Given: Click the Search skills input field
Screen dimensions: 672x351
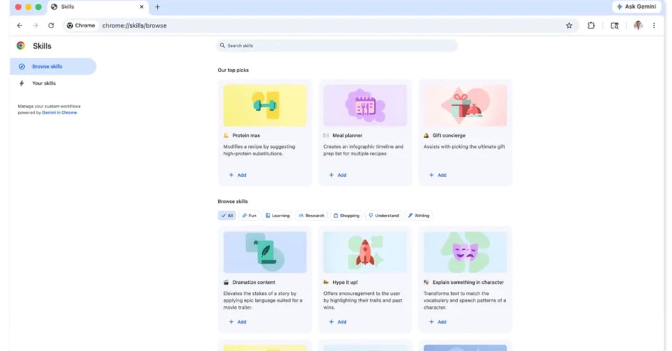Looking at the screenshot, I should (x=337, y=45).
